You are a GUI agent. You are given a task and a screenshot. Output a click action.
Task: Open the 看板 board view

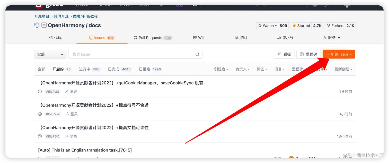(x=284, y=54)
